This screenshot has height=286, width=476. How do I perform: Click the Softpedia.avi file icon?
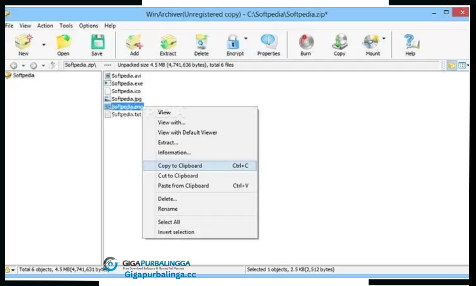[107, 75]
